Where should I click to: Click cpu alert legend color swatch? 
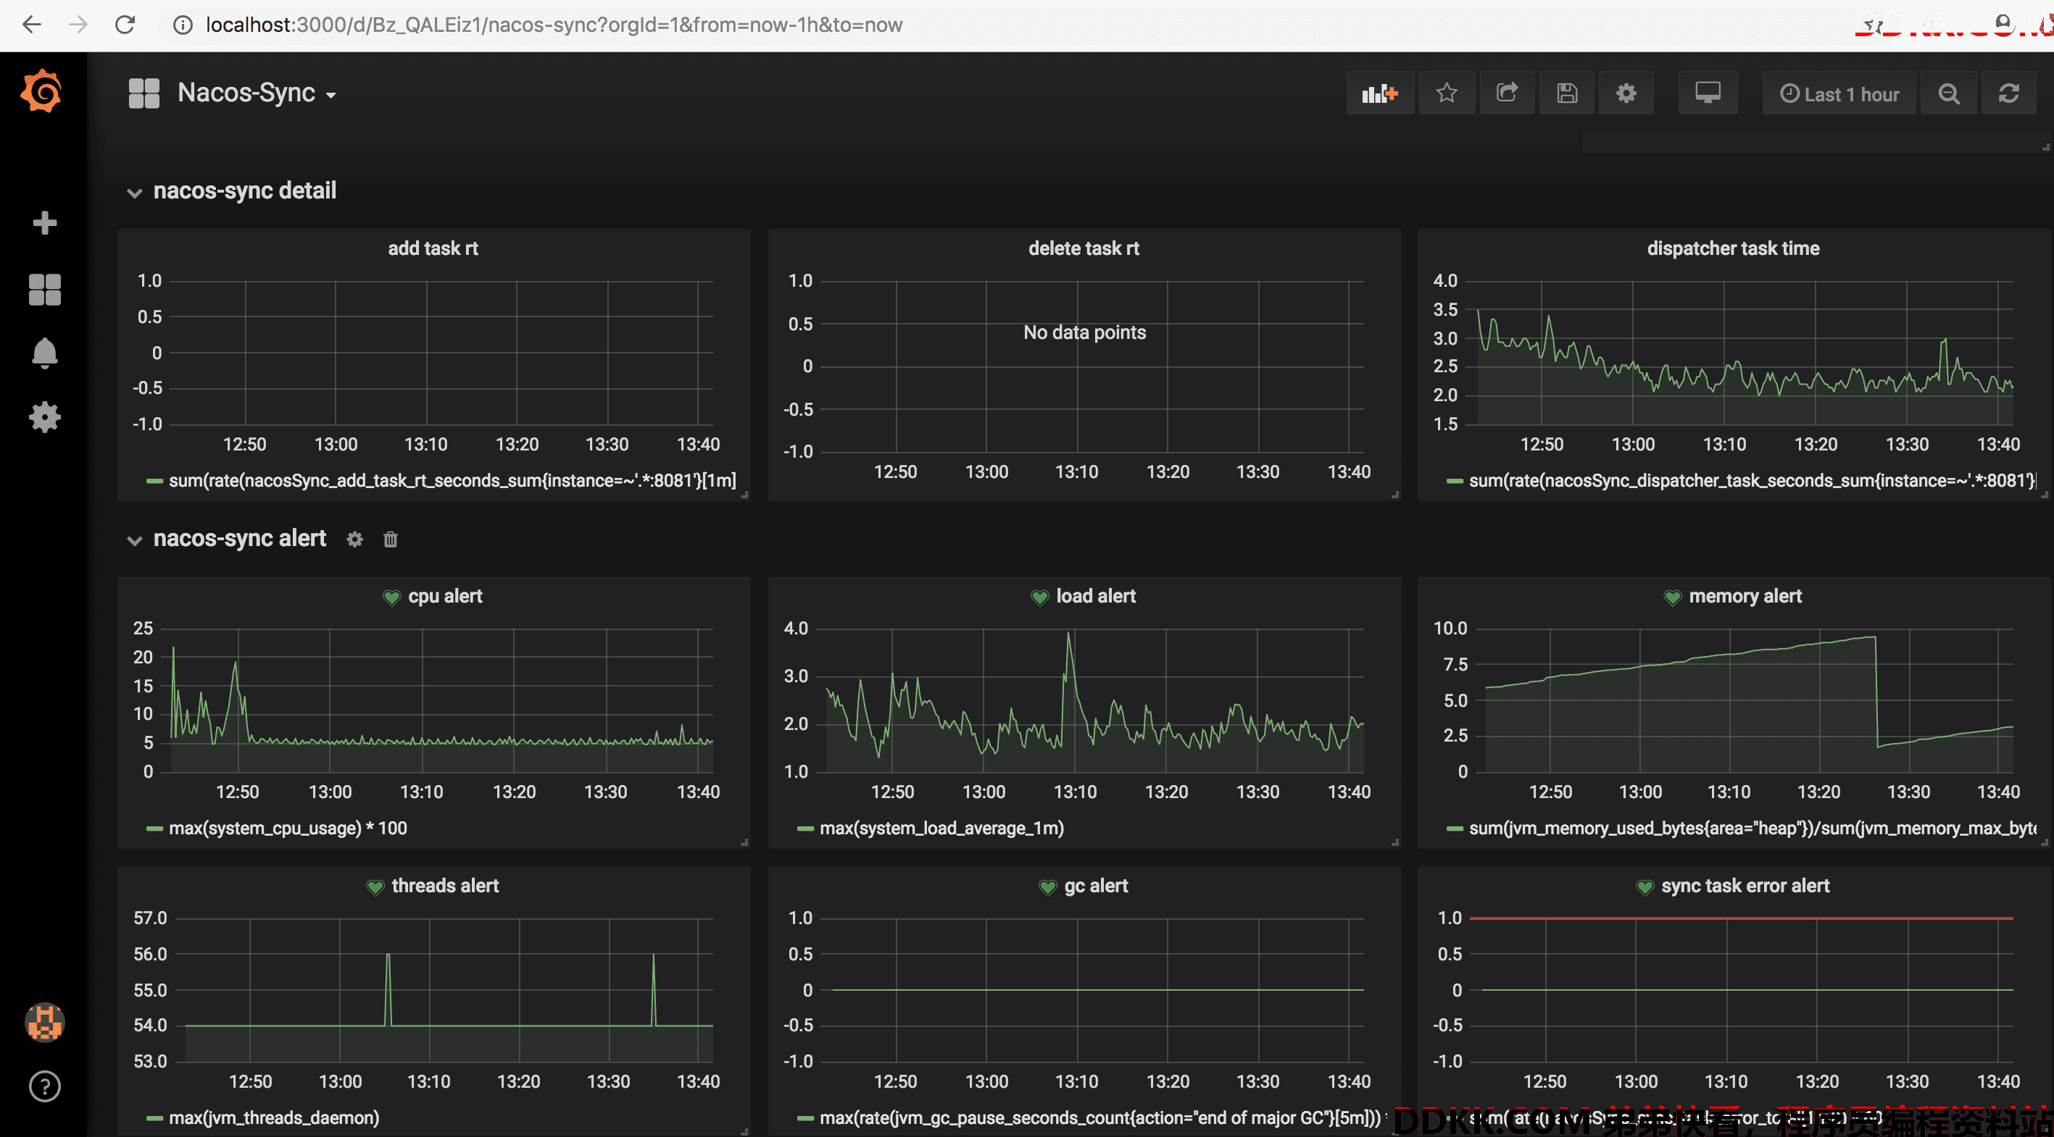point(154,828)
